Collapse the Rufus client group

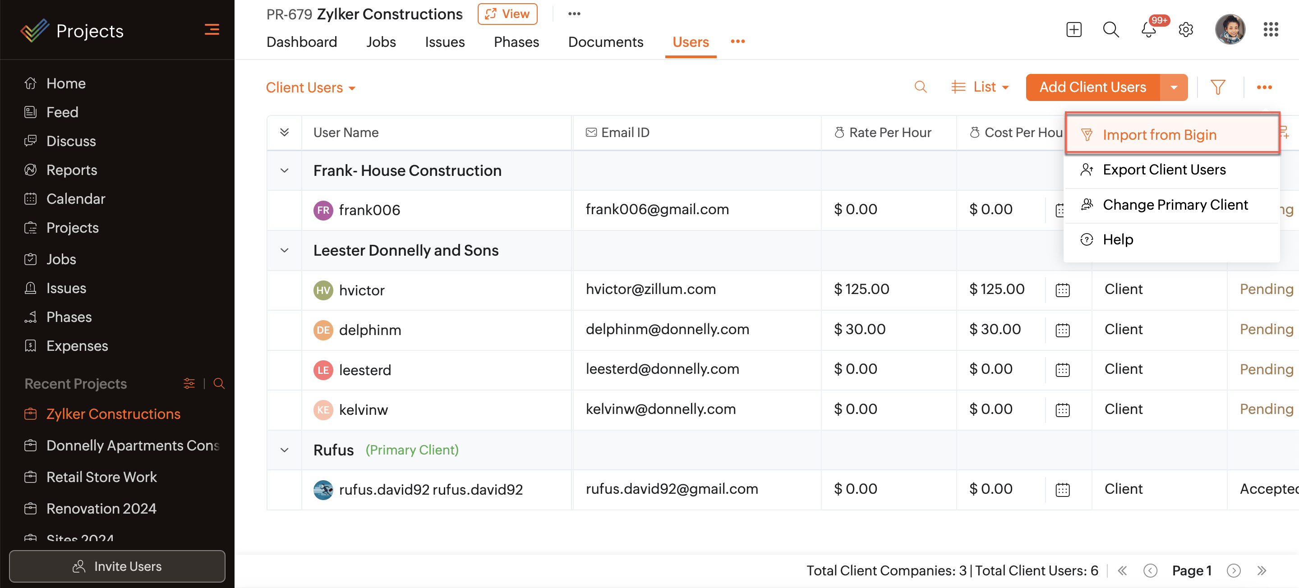(x=285, y=450)
